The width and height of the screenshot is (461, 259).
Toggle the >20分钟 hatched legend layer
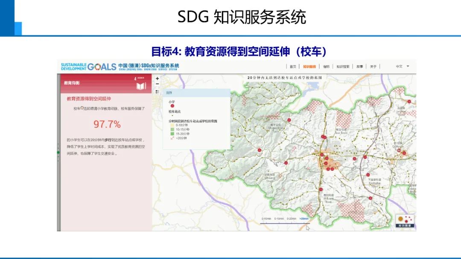pos(171,138)
